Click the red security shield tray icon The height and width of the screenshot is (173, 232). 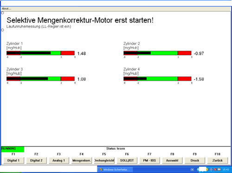215,170
